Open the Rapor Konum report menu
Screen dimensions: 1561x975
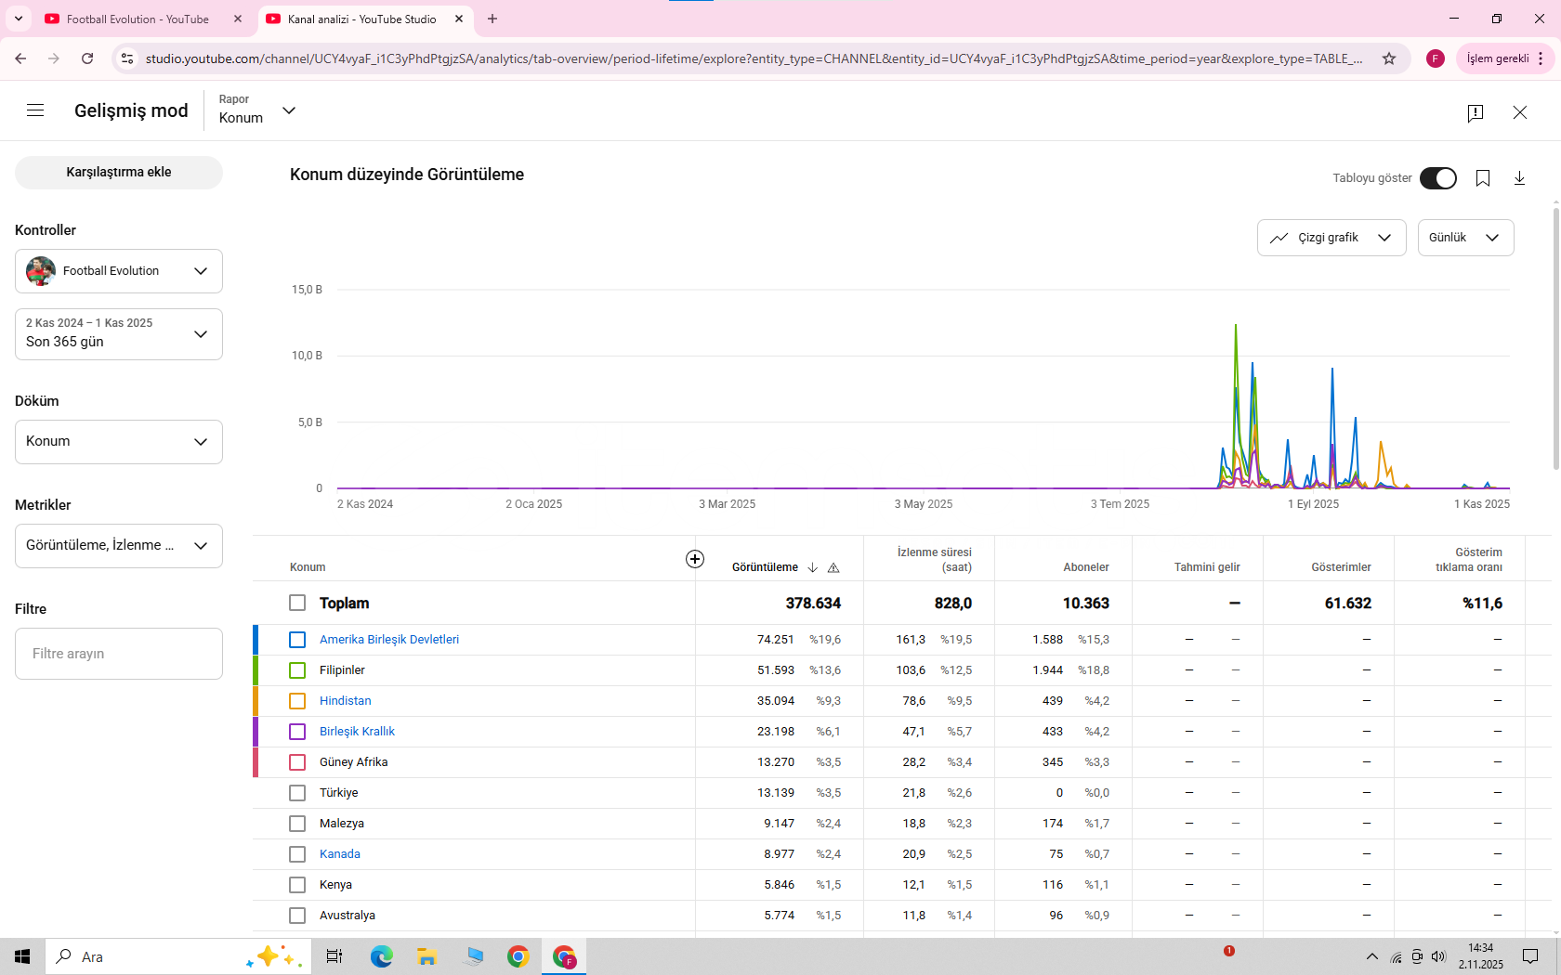256,110
